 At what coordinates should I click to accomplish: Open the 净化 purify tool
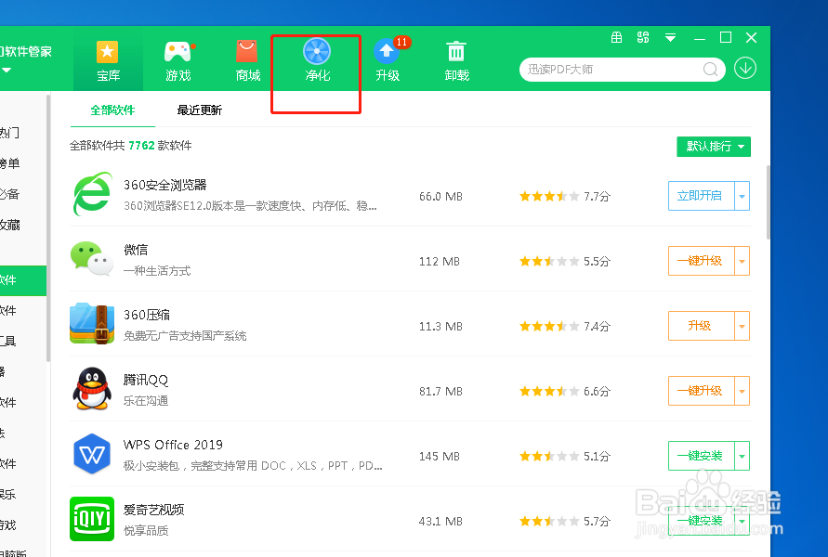315,58
